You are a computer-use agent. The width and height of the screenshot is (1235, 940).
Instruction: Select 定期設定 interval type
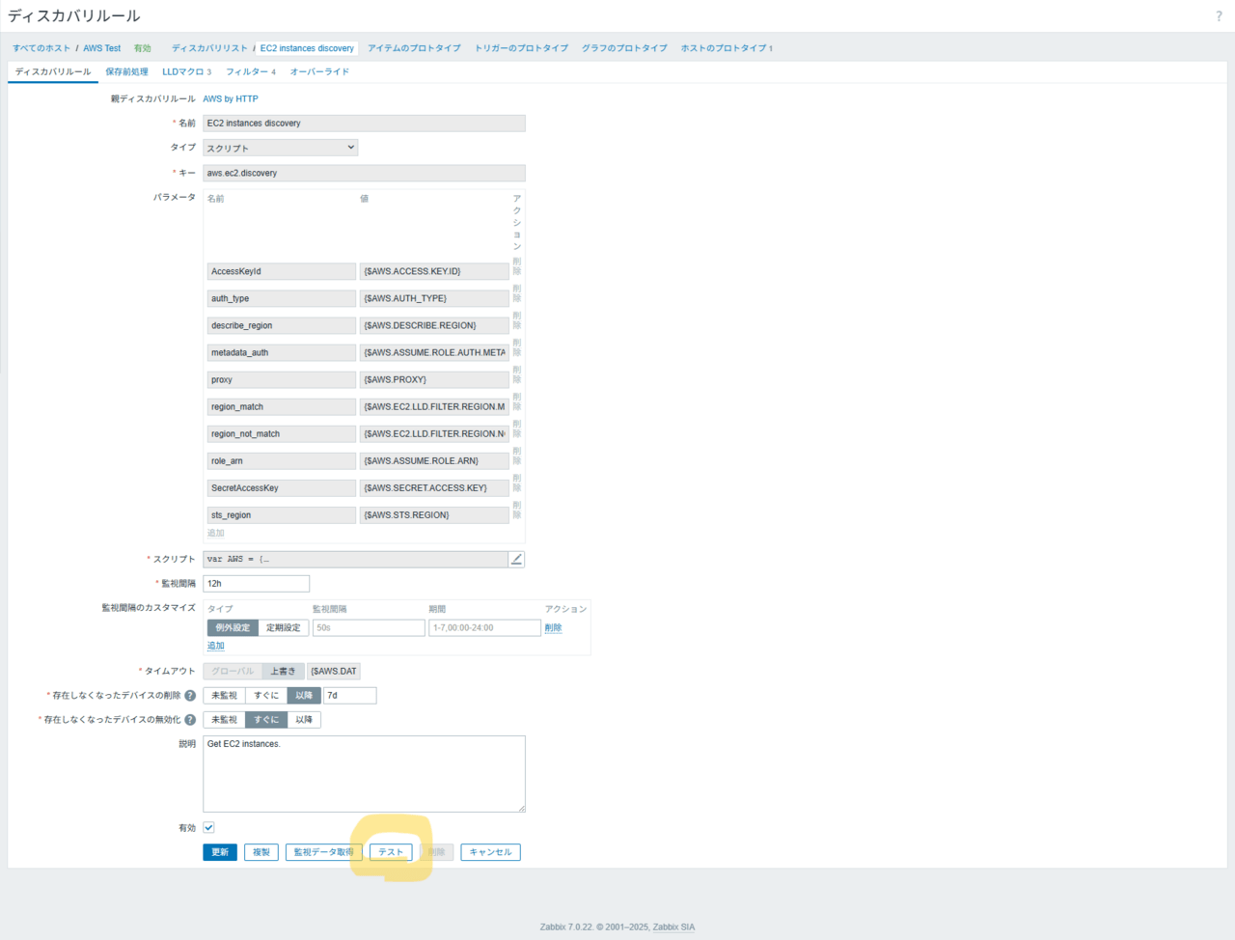(283, 627)
